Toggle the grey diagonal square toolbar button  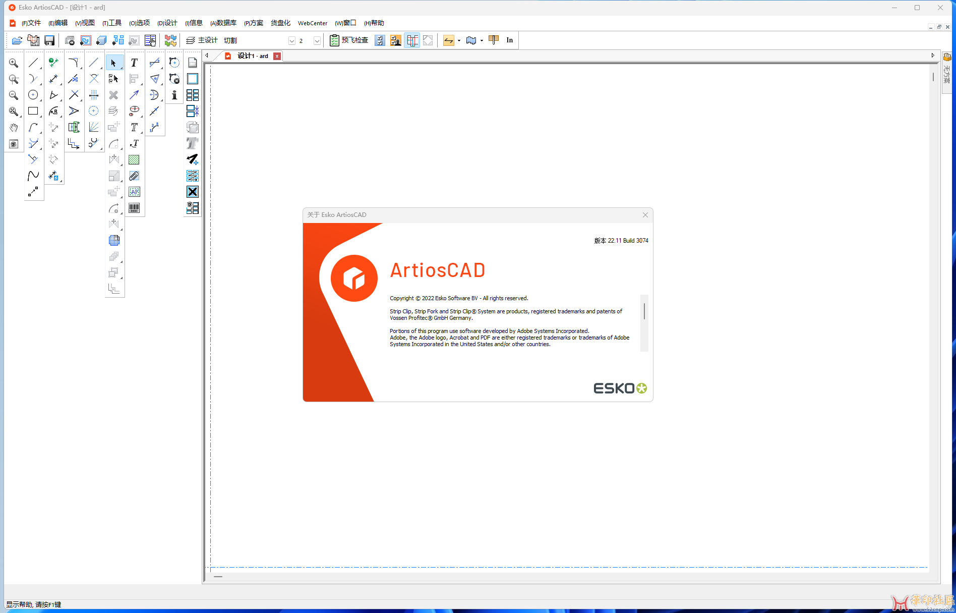click(x=428, y=40)
